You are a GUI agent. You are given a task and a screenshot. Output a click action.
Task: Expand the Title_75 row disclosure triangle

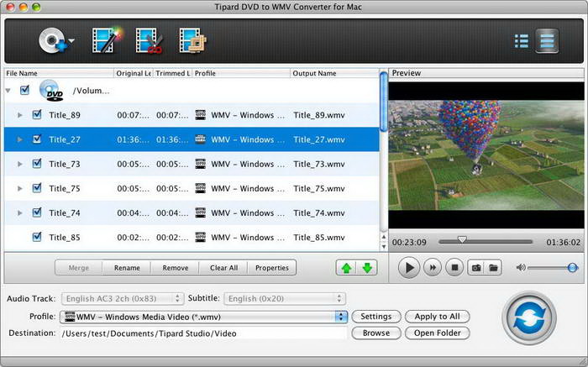pos(20,189)
